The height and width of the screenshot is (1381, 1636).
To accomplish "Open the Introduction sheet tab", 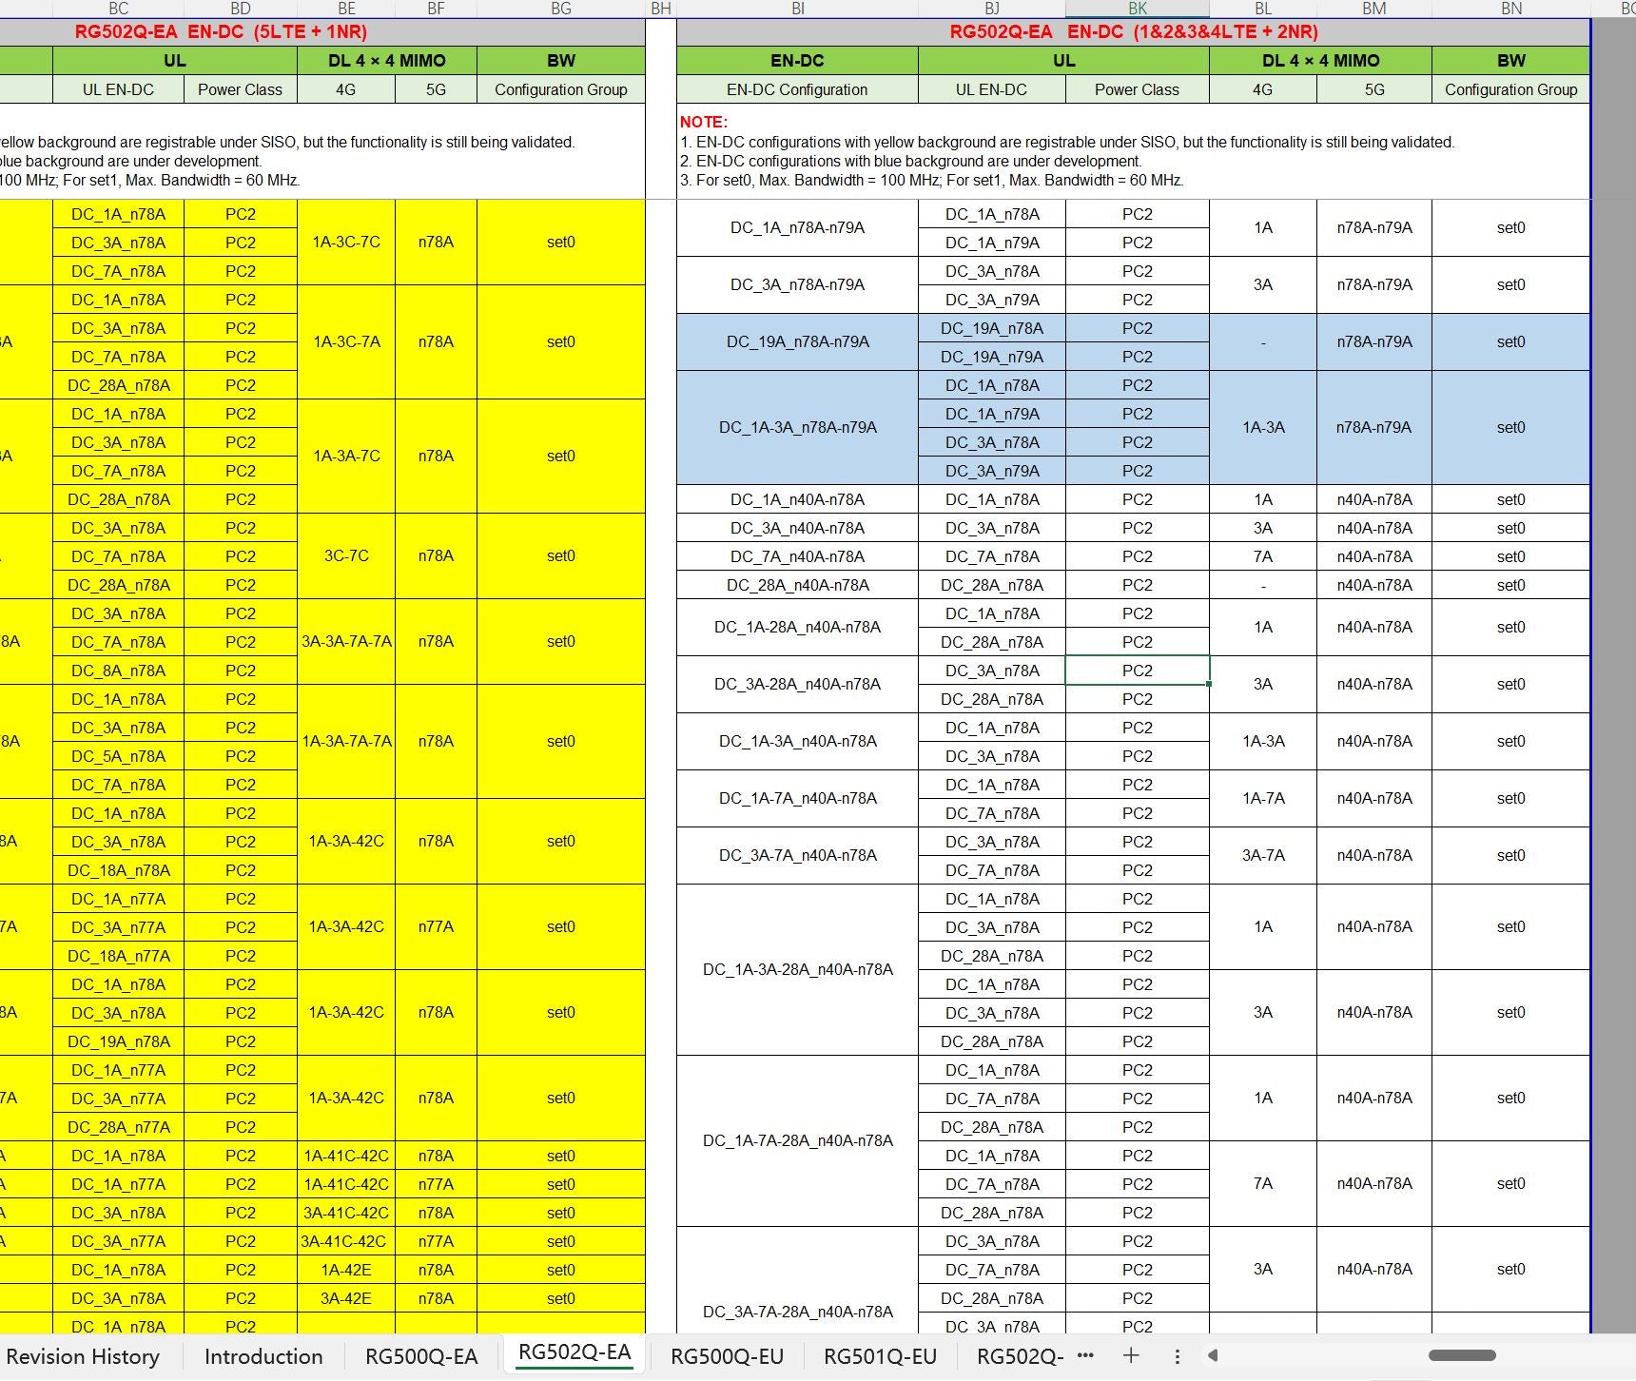I will [x=263, y=1356].
